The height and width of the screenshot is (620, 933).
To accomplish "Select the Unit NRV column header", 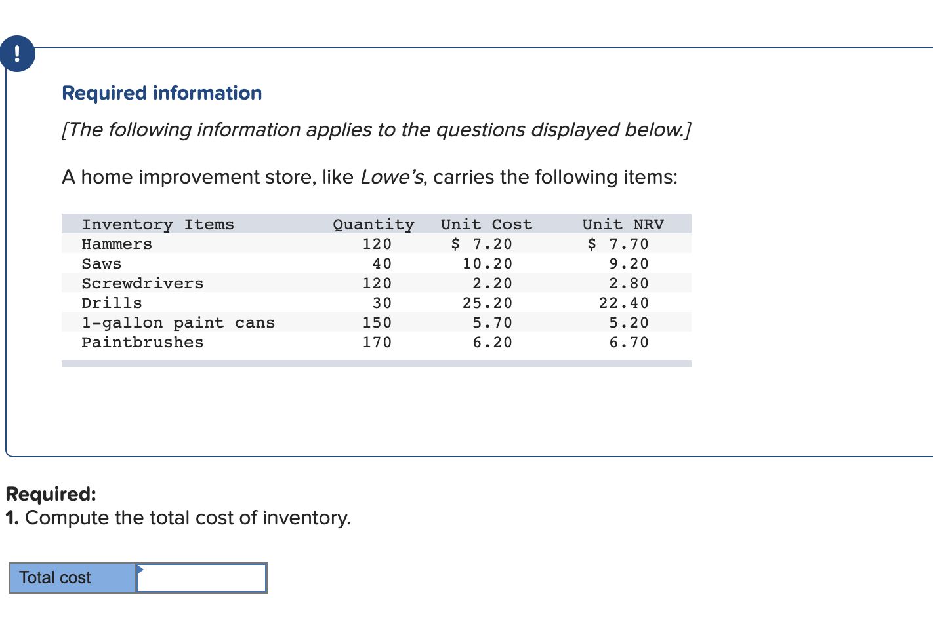I will pyautogui.click(x=623, y=224).
